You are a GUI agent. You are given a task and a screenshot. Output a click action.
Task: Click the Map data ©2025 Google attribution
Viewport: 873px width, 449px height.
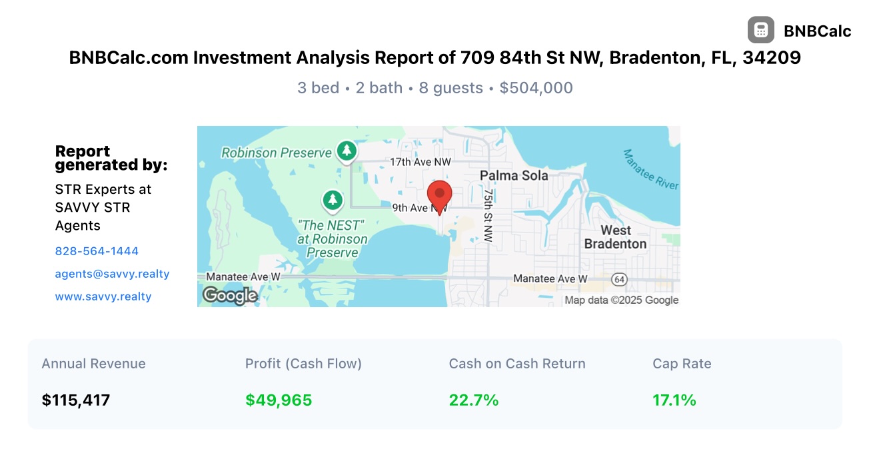click(622, 300)
